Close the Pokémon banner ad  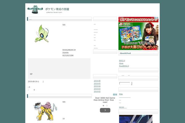[157, 18]
